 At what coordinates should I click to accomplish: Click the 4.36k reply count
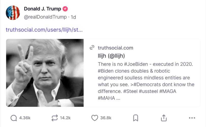(x=25, y=118)
